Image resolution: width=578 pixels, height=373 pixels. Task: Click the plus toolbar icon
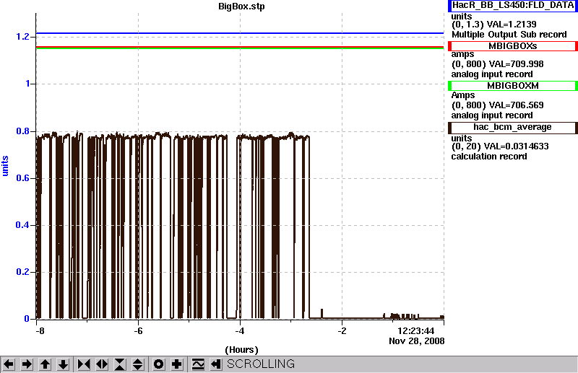pos(177,364)
